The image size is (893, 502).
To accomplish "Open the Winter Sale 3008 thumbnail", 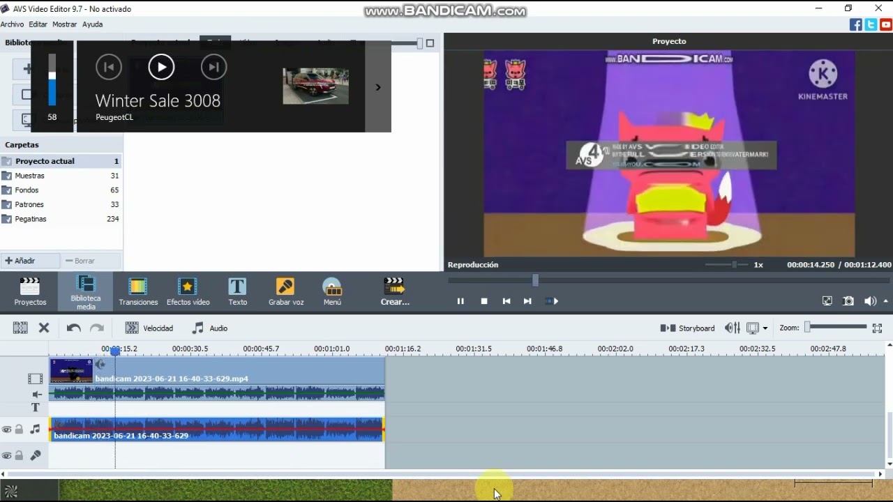I will pyautogui.click(x=315, y=86).
